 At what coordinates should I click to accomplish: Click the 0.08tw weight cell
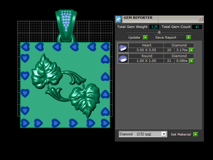point(182,61)
